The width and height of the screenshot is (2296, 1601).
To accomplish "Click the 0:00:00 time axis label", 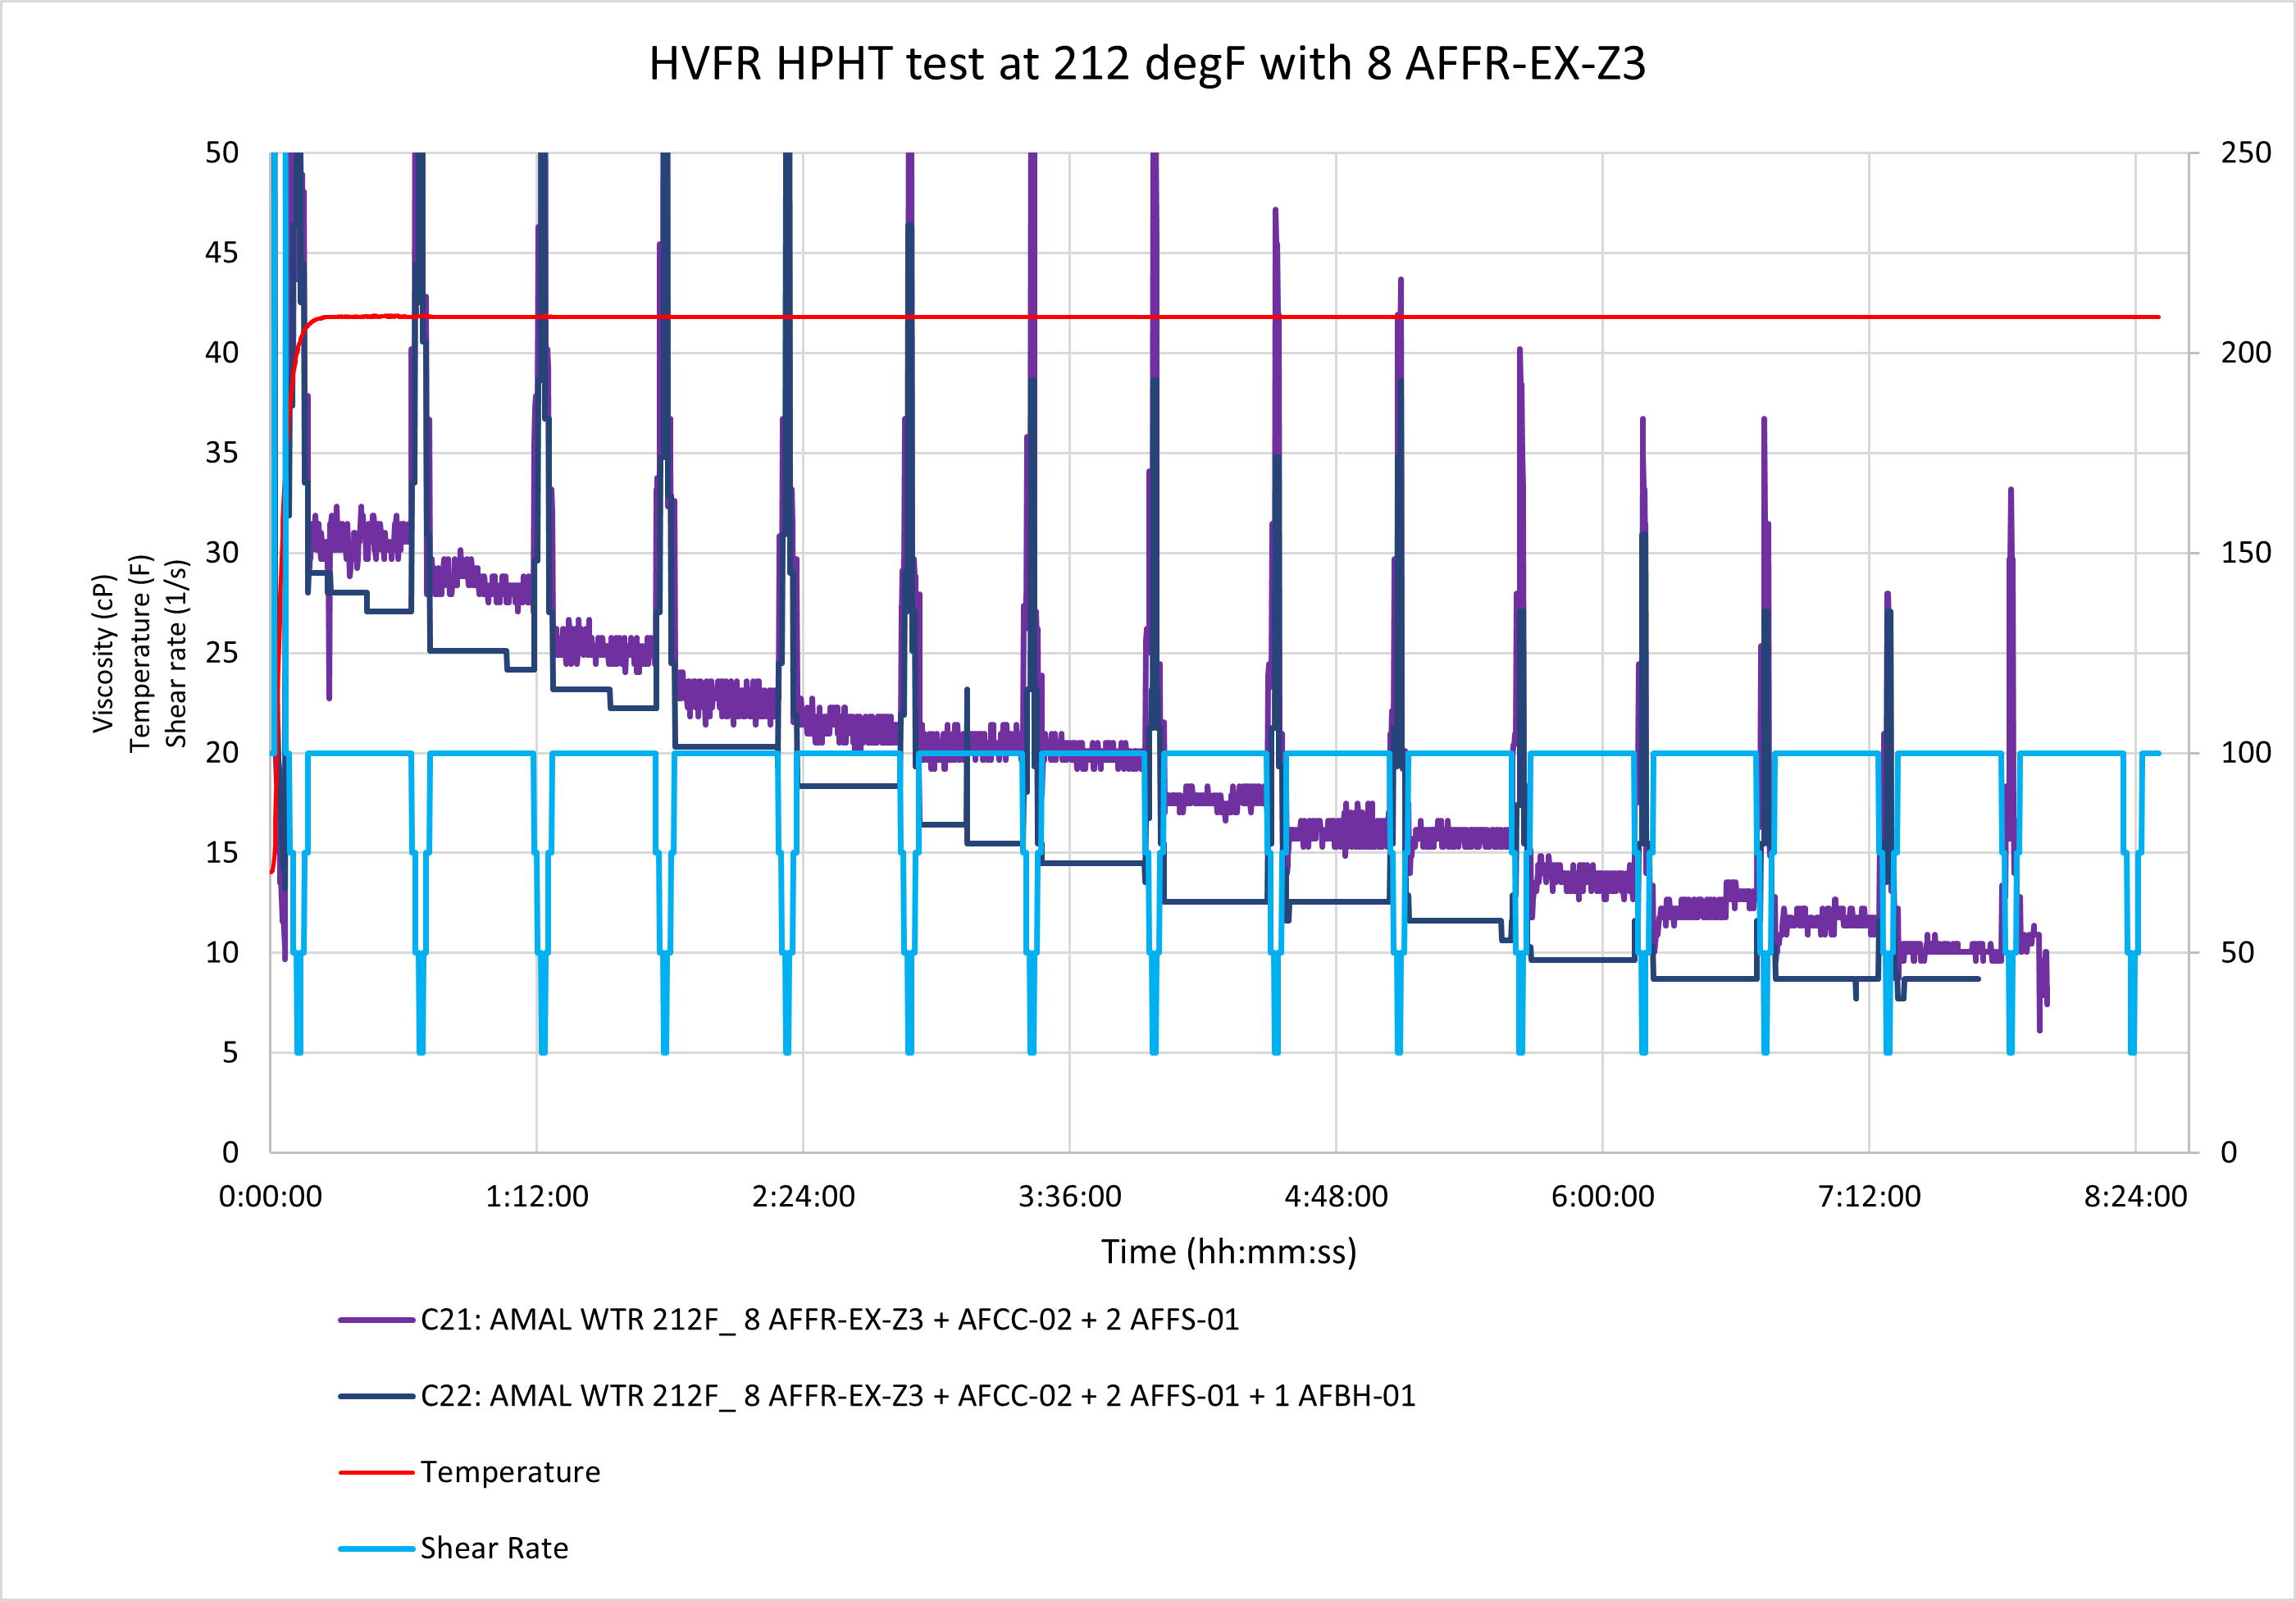I will 270,1196.
